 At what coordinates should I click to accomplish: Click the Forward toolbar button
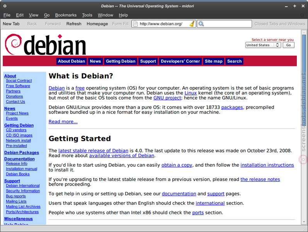[53, 24]
